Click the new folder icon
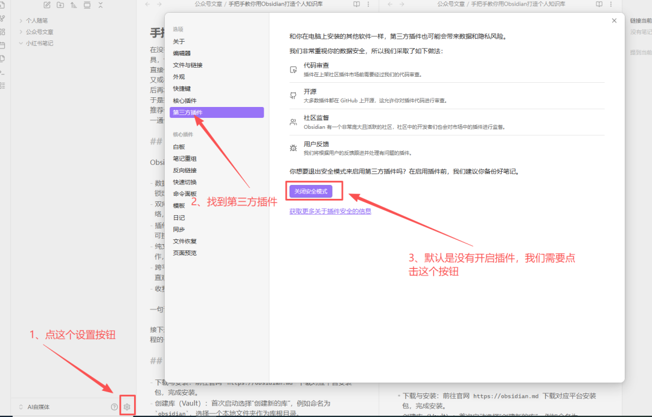Viewport: 652px width, 417px height. [x=60, y=5]
